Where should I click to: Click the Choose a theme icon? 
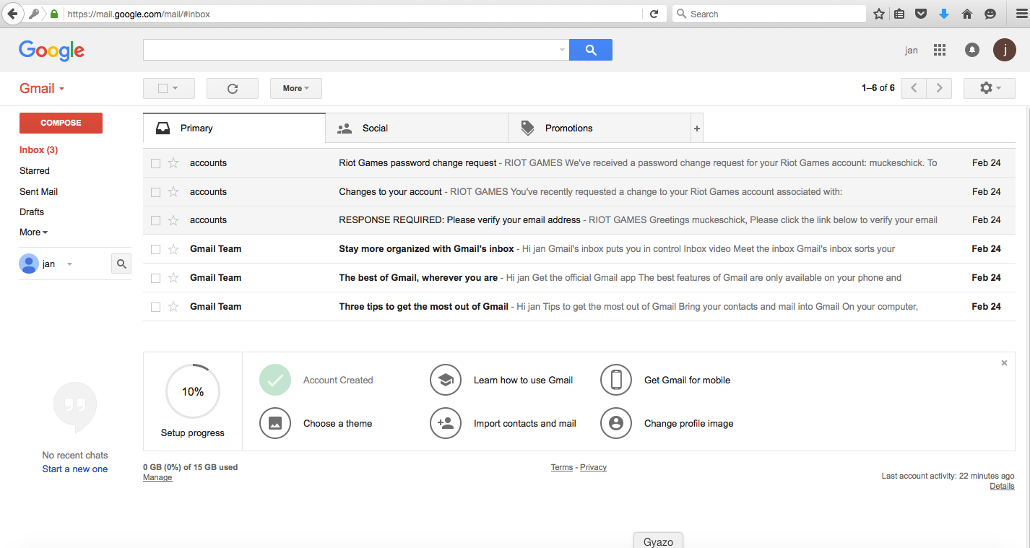[275, 424]
